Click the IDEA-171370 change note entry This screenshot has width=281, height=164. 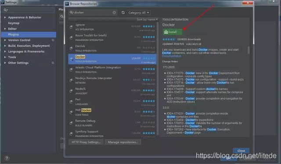(x=203, y=75)
